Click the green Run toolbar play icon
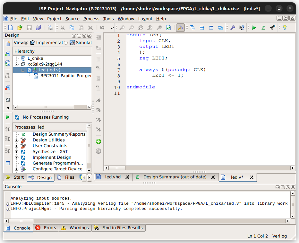 (254, 28)
